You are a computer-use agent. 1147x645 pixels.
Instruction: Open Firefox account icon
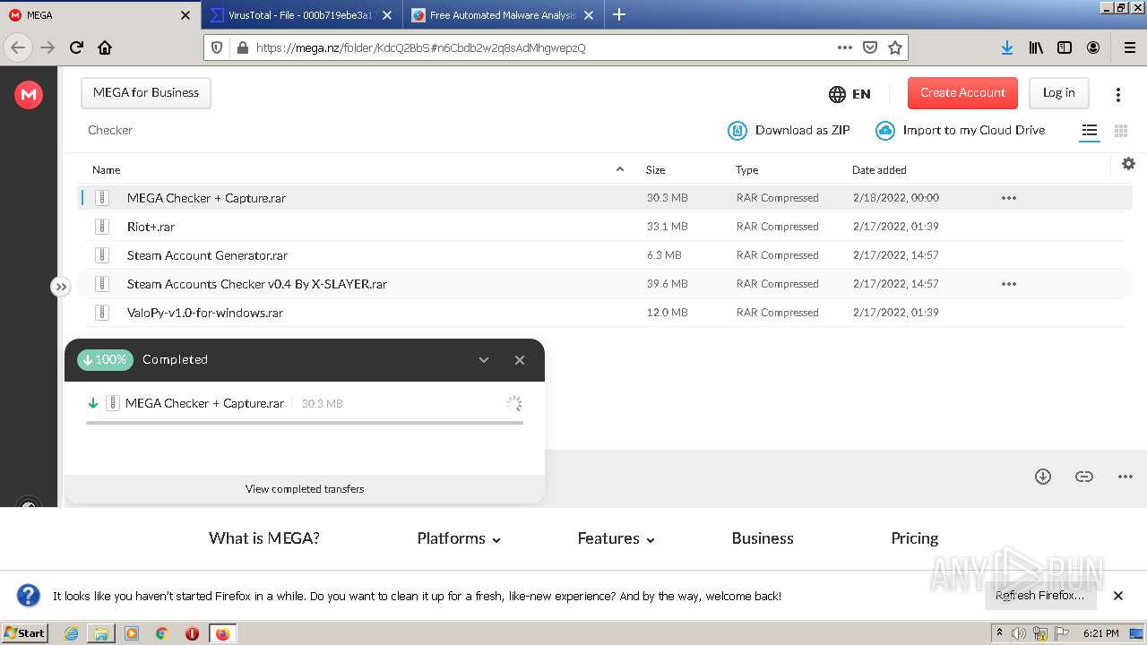[x=1093, y=47]
